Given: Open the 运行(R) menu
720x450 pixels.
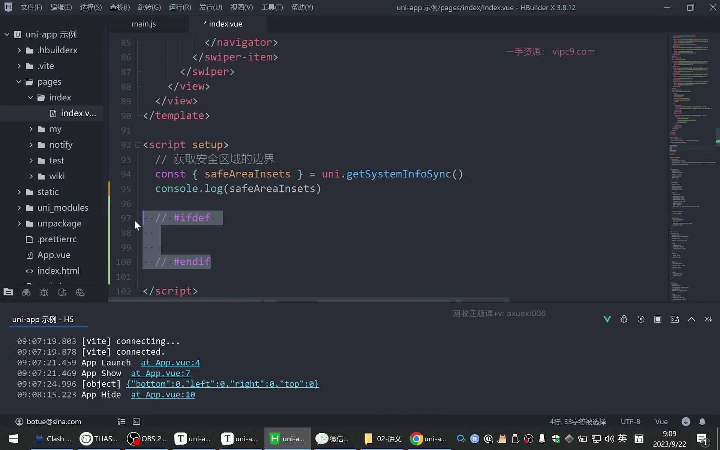Looking at the screenshot, I should (180, 7).
